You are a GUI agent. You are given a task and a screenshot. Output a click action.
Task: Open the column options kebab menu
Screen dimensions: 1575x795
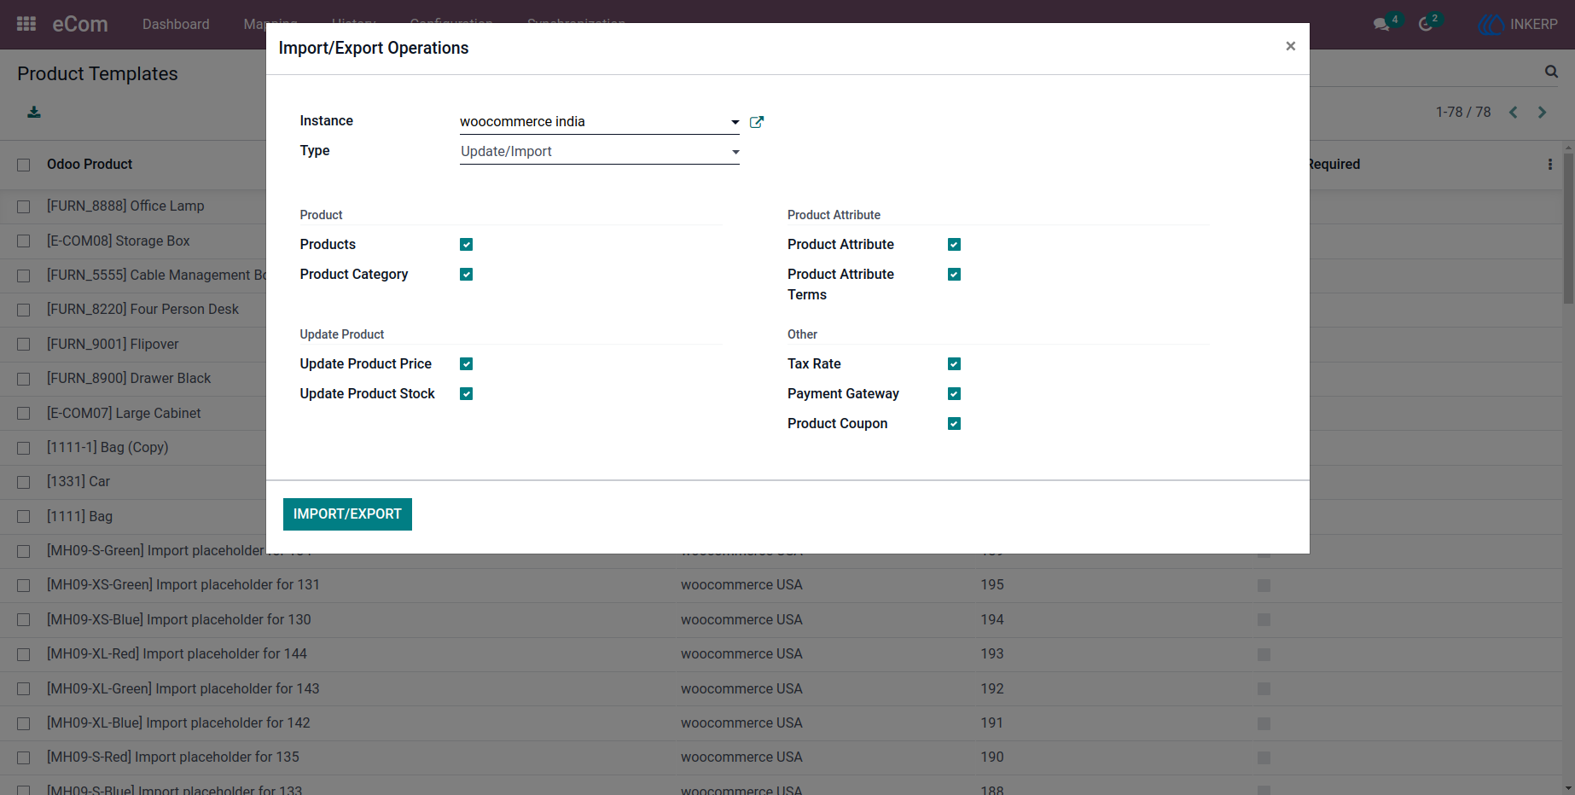1550,164
